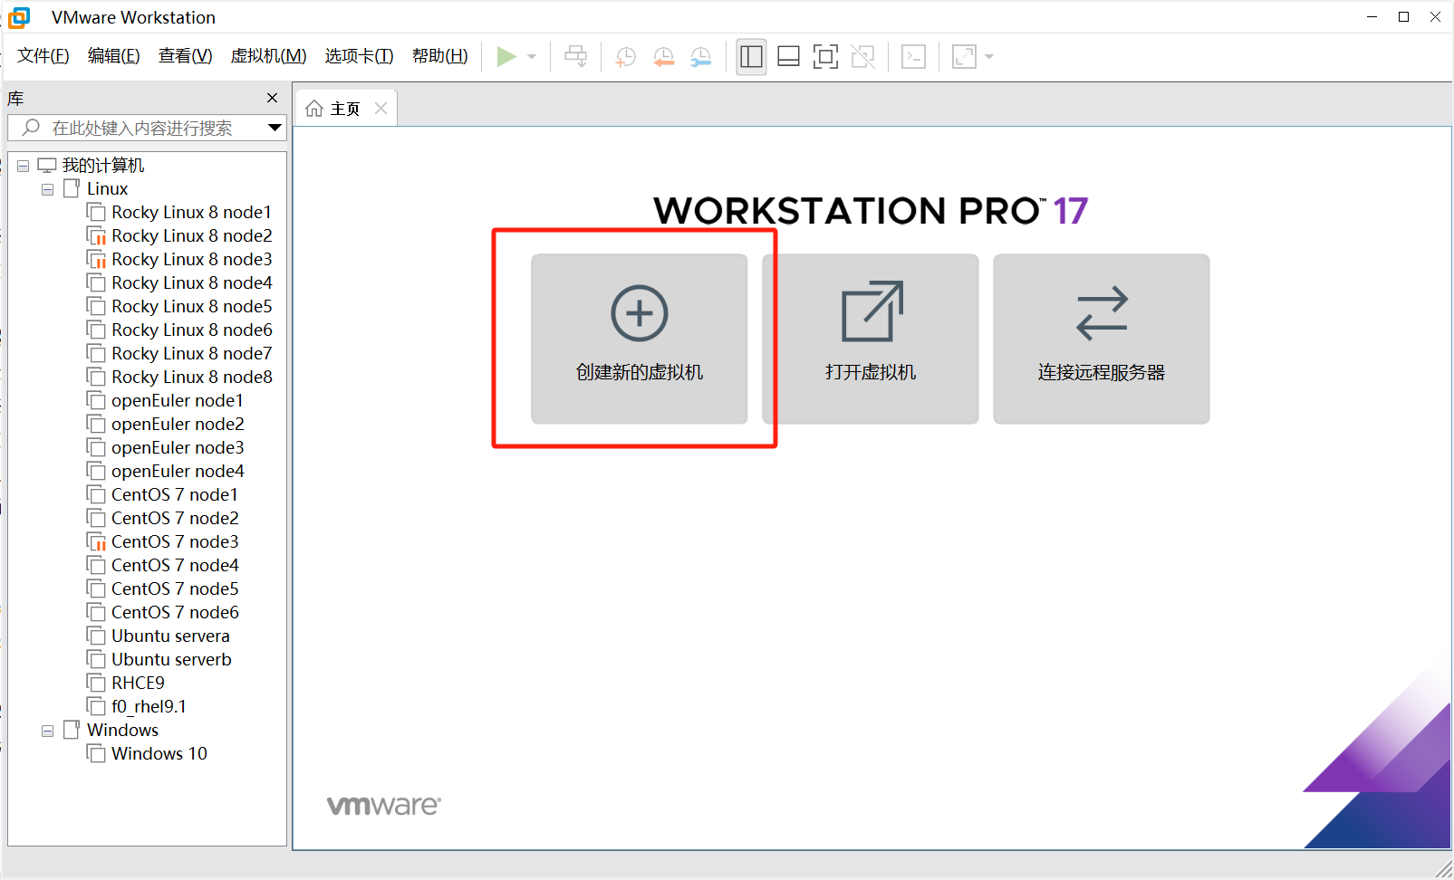Click the Revert to Snapshot toolbar icon
The image size is (1454, 880).
pyautogui.click(x=663, y=57)
